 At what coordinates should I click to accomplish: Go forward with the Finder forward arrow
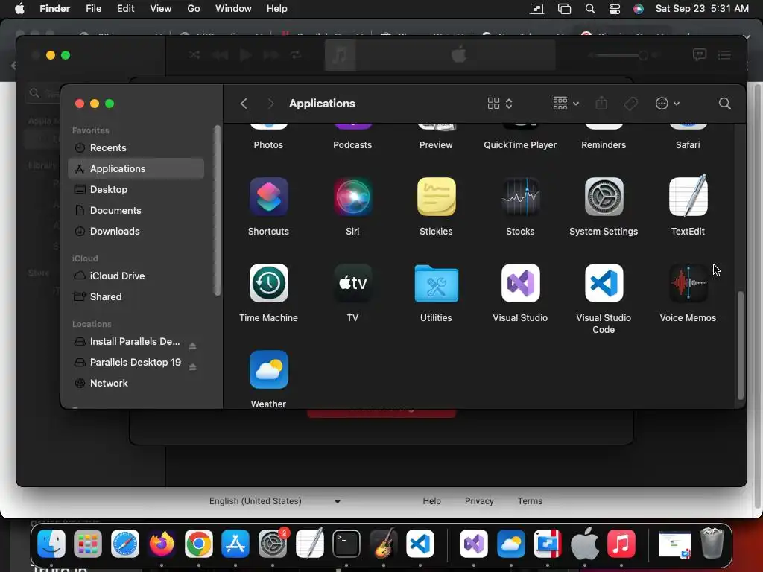tap(271, 104)
